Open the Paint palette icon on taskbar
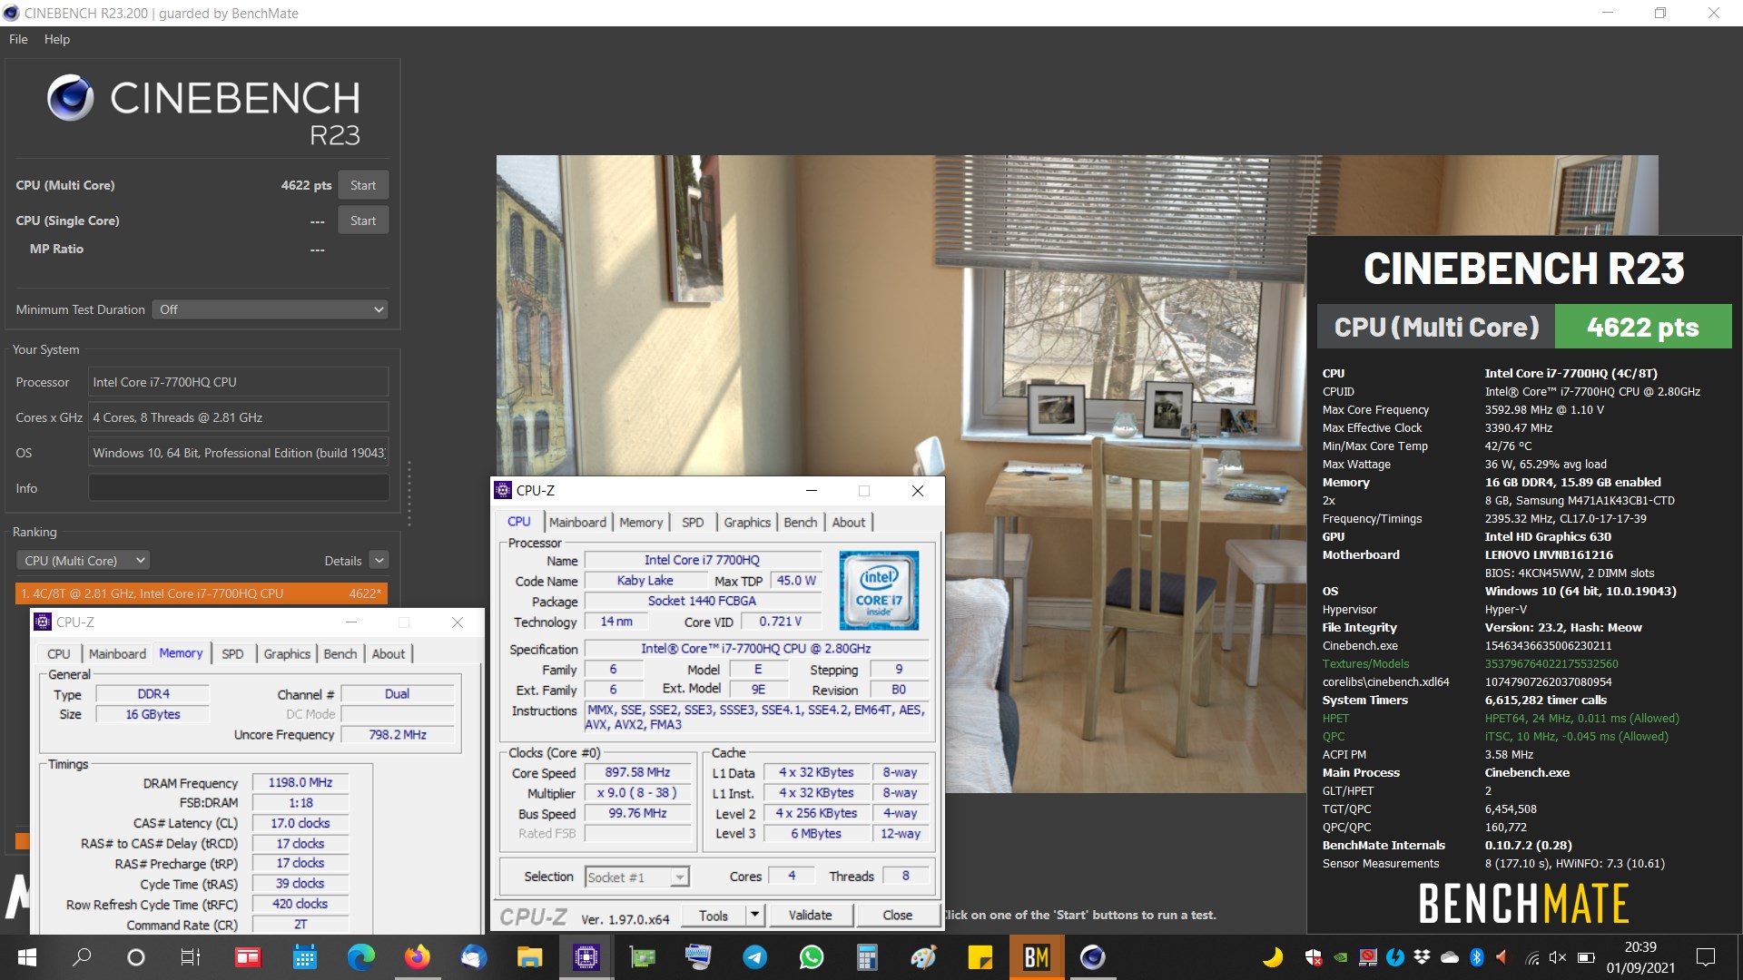The image size is (1743, 980). (x=924, y=957)
